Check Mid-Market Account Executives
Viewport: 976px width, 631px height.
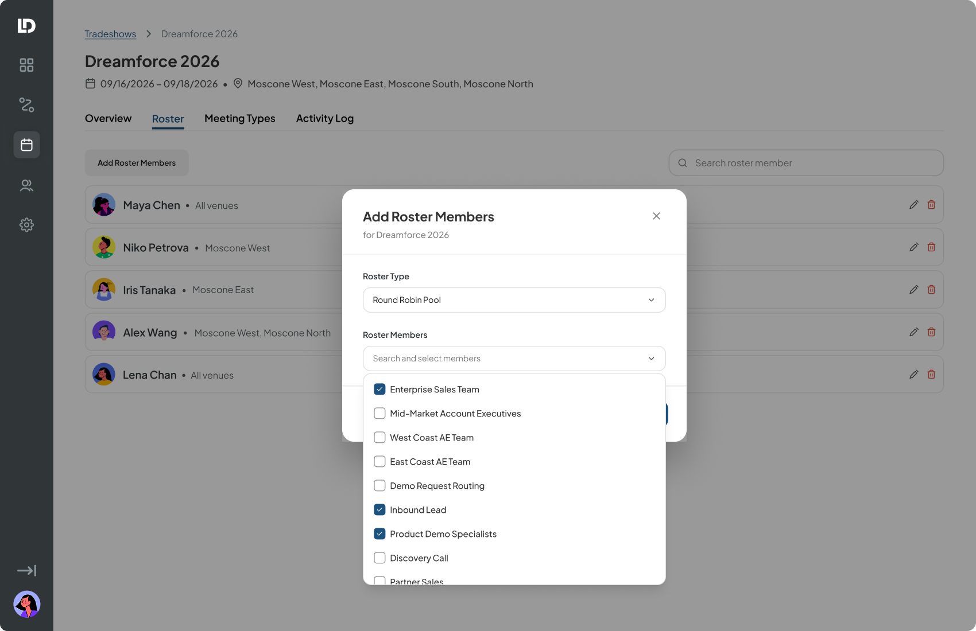379,413
